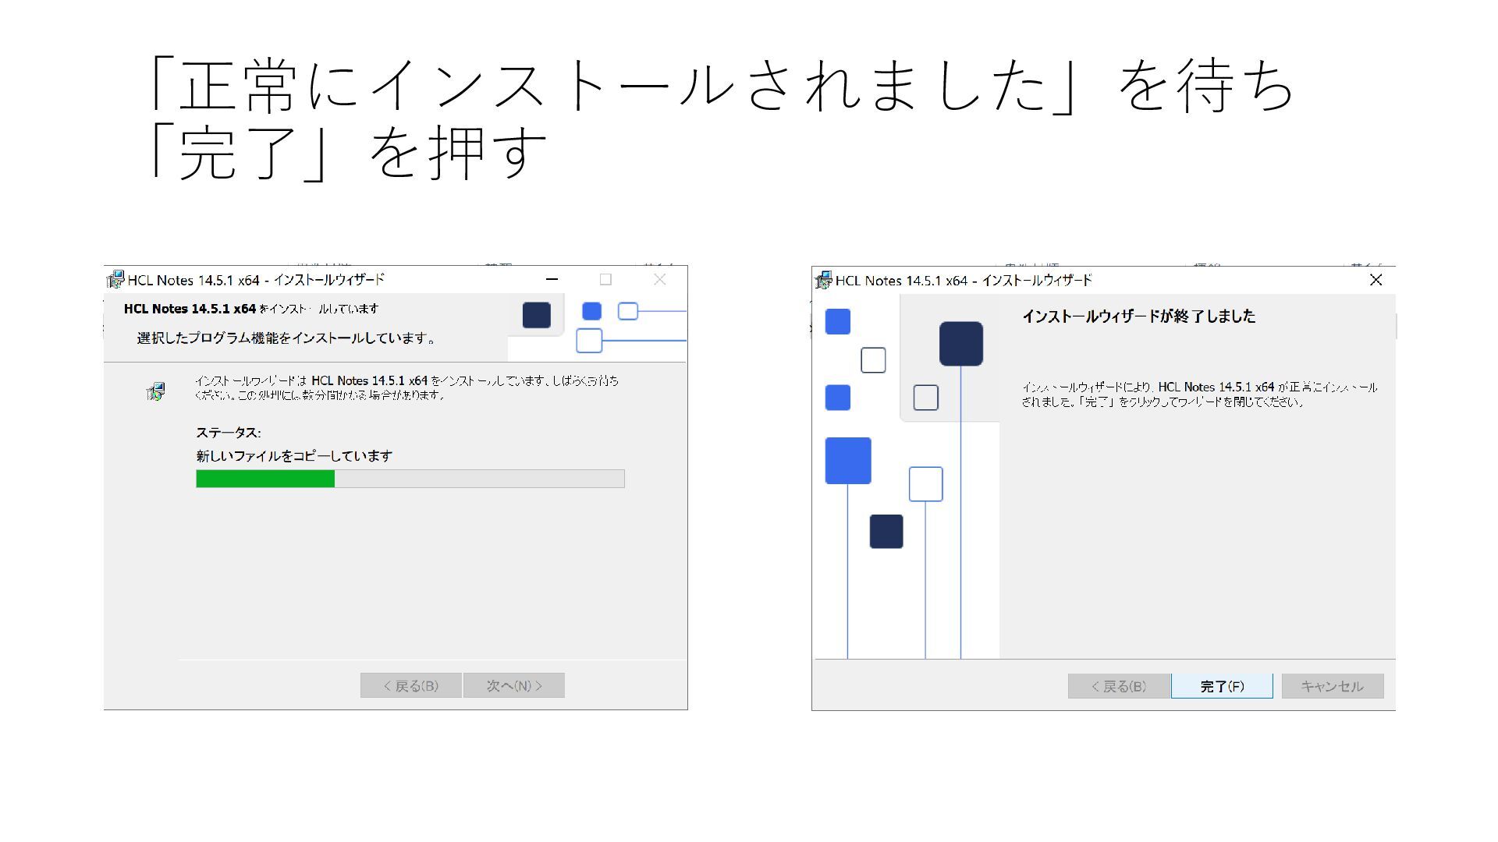Click the キャンセル button in finished wizard
This screenshot has width=1498, height=842.
click(1332, 686)
